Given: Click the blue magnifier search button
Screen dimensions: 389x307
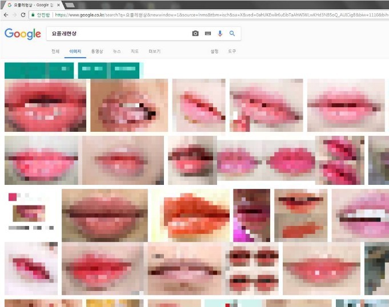Looking at the screenshot, I should pyautogui.click(x=232, y=34).
